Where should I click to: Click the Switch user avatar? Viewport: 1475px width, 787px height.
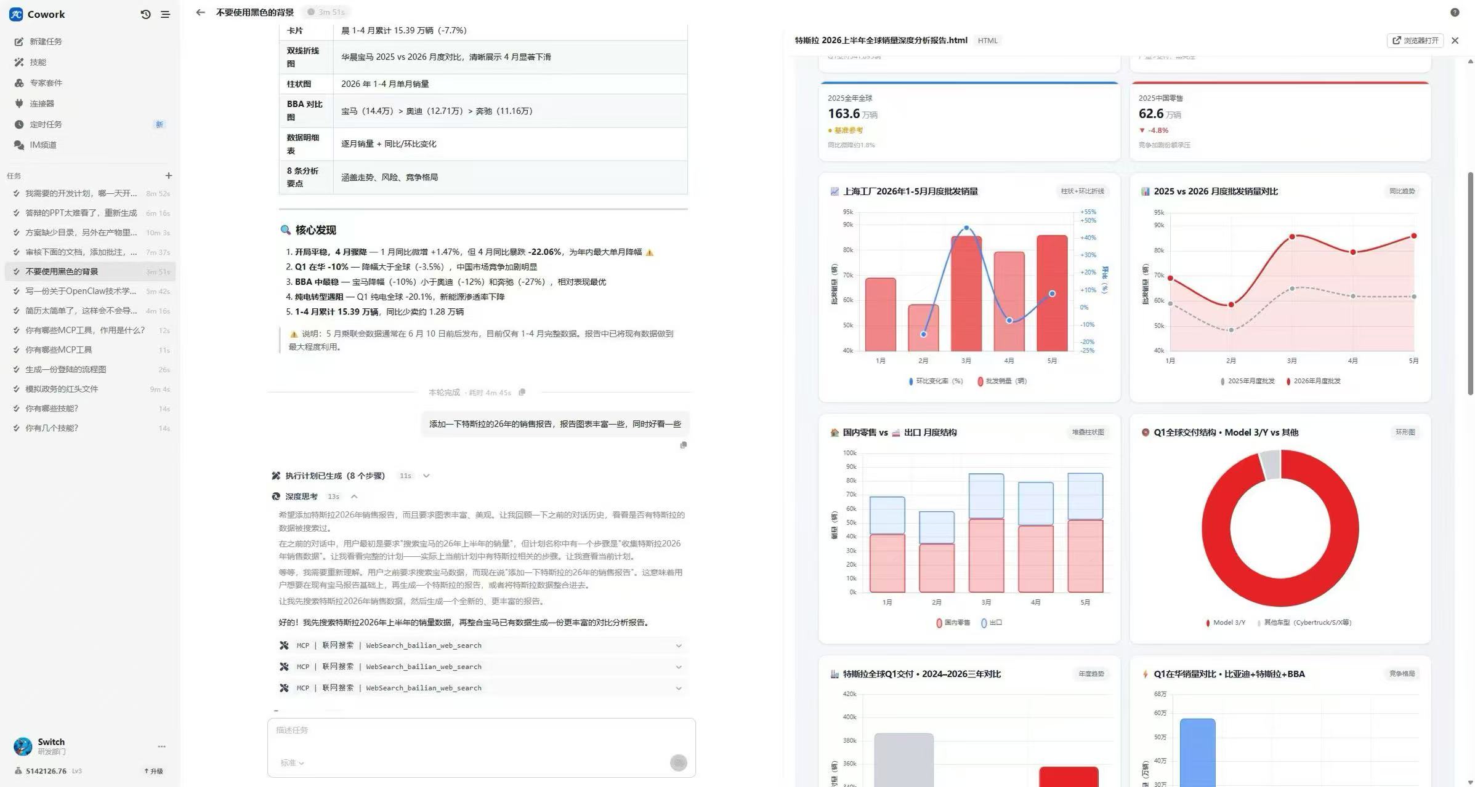coord(23,746)
